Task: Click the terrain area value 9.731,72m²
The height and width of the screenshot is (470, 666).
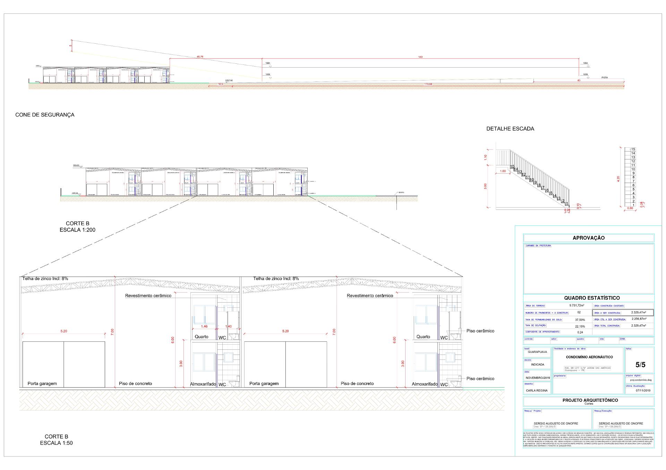Action: pos(577,306)
